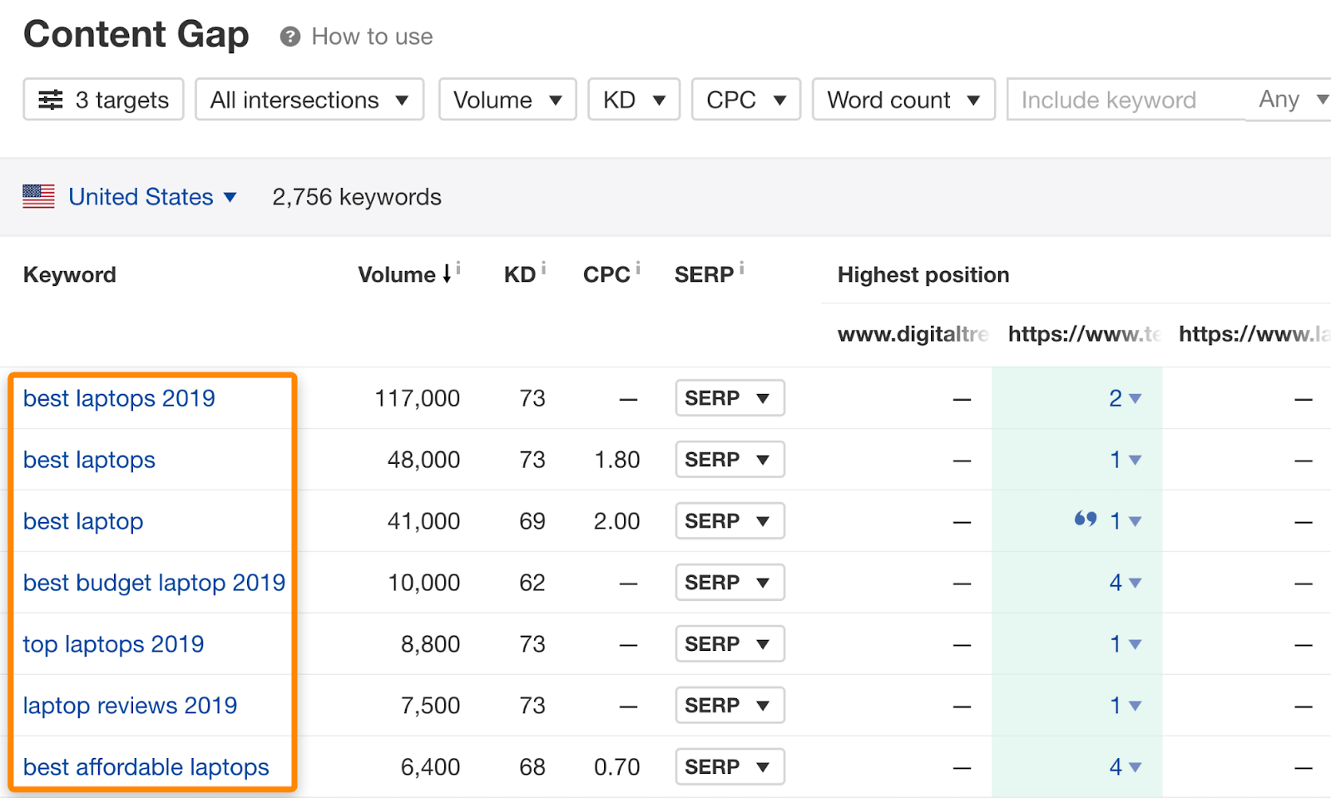Image resolution: width=1331 pixels, height=798 pixels.
Task: Click the How to use help icon
Action: pos(289,37)
